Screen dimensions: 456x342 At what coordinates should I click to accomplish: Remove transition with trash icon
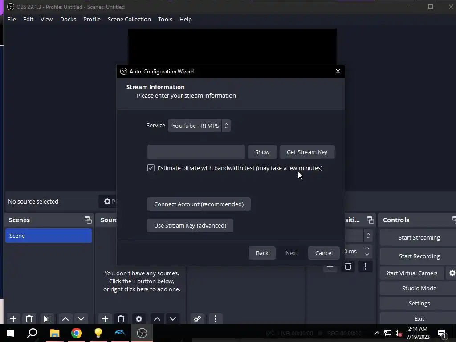(x=348, y=266)
